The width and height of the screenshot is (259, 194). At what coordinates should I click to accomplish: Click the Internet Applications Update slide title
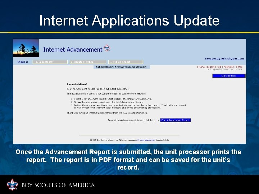(x=129, y=20)
